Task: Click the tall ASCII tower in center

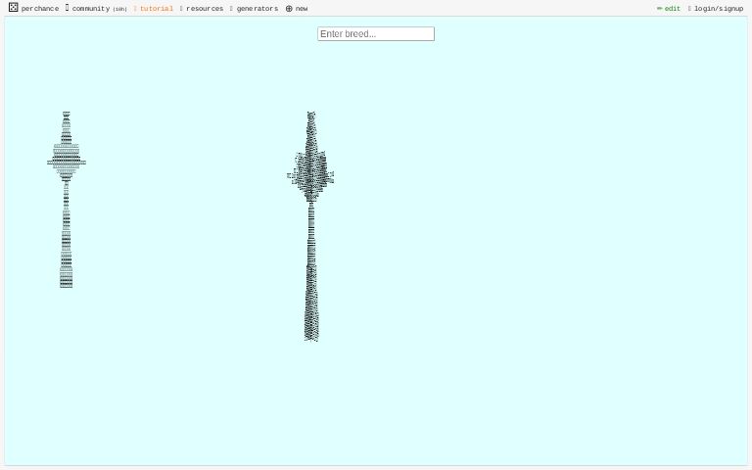Action: coord(311,225)
